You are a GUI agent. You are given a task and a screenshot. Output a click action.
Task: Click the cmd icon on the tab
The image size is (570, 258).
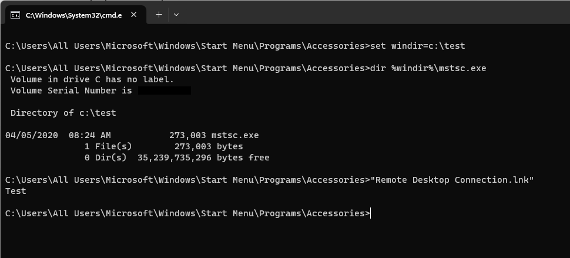(x=15, y=15)
